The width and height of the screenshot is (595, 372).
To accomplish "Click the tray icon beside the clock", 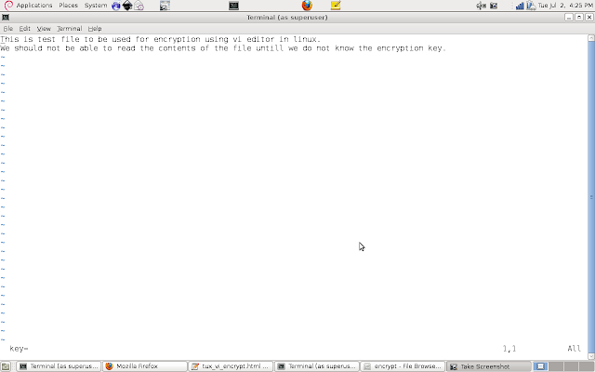I will (531, 6).
